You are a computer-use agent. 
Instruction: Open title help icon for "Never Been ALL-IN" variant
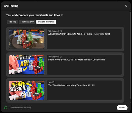coord(61,57)
